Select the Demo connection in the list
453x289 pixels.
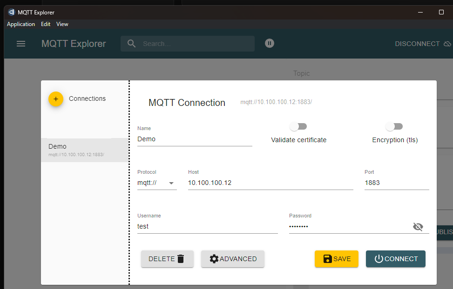(x=85, y=150)
